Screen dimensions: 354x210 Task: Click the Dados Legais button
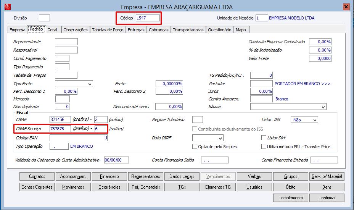(182, 176)
